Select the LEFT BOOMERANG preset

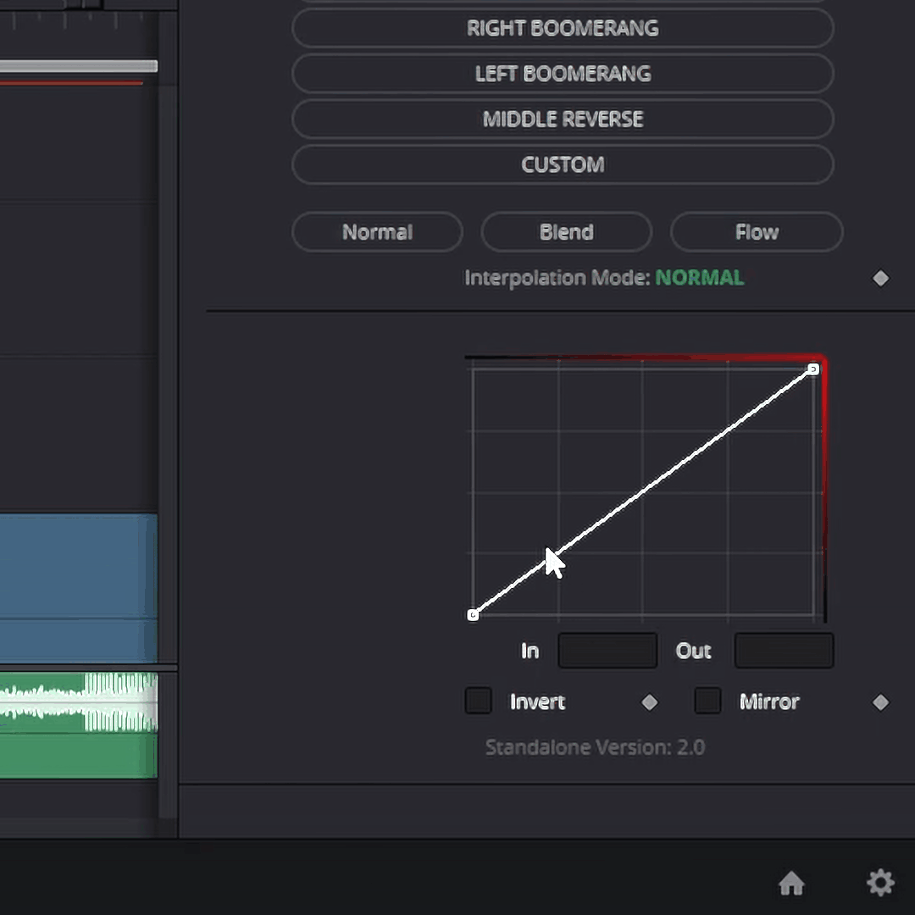tap(563, 74)
